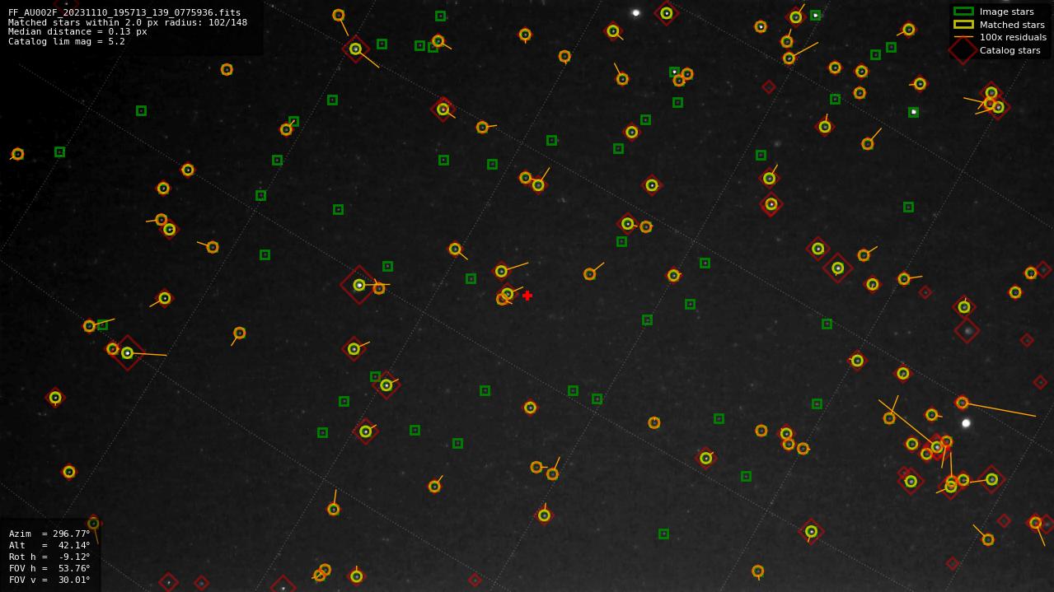Click the 'Azim = 296.77°' readout
This screenshot has width=1054, height=592.
(49, 534)
